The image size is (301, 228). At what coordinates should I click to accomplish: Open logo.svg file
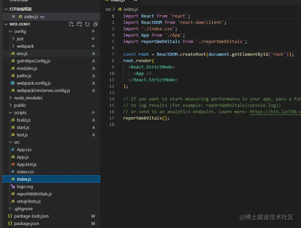point(51,186)
